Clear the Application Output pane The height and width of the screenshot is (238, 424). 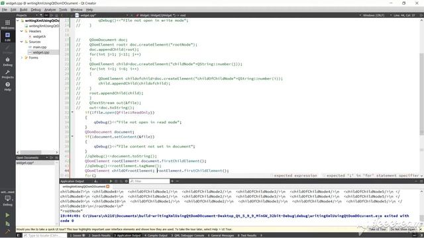coord(96,181)
